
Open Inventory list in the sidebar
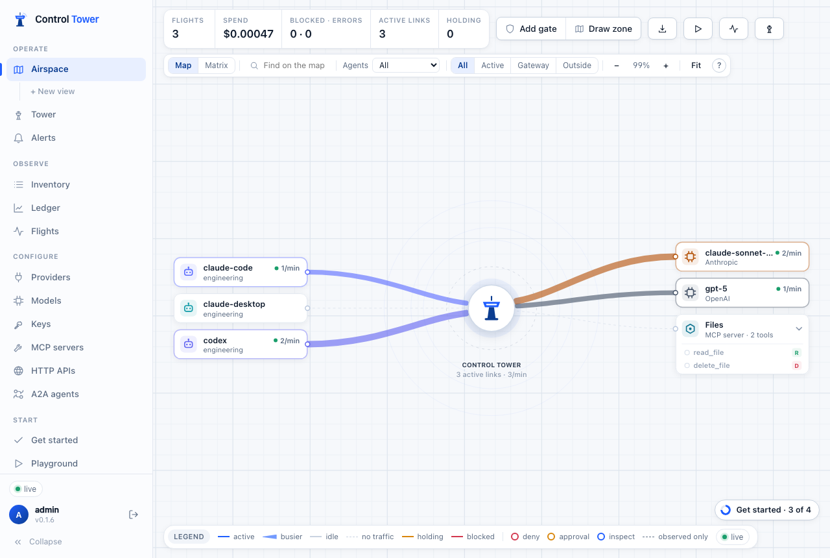pos(76,185)
